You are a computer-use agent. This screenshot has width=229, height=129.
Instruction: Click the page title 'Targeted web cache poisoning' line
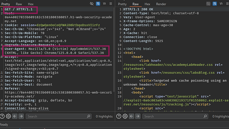pyautogui.click(x=175, y=83)
